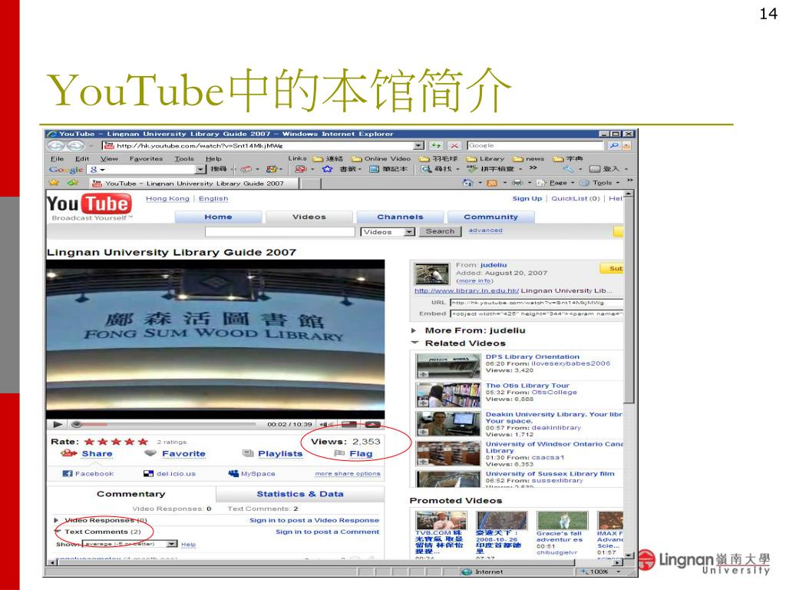786x590 pixels.
Task: Click Sign in to post a Comment
Action: (x=327, y=532)
